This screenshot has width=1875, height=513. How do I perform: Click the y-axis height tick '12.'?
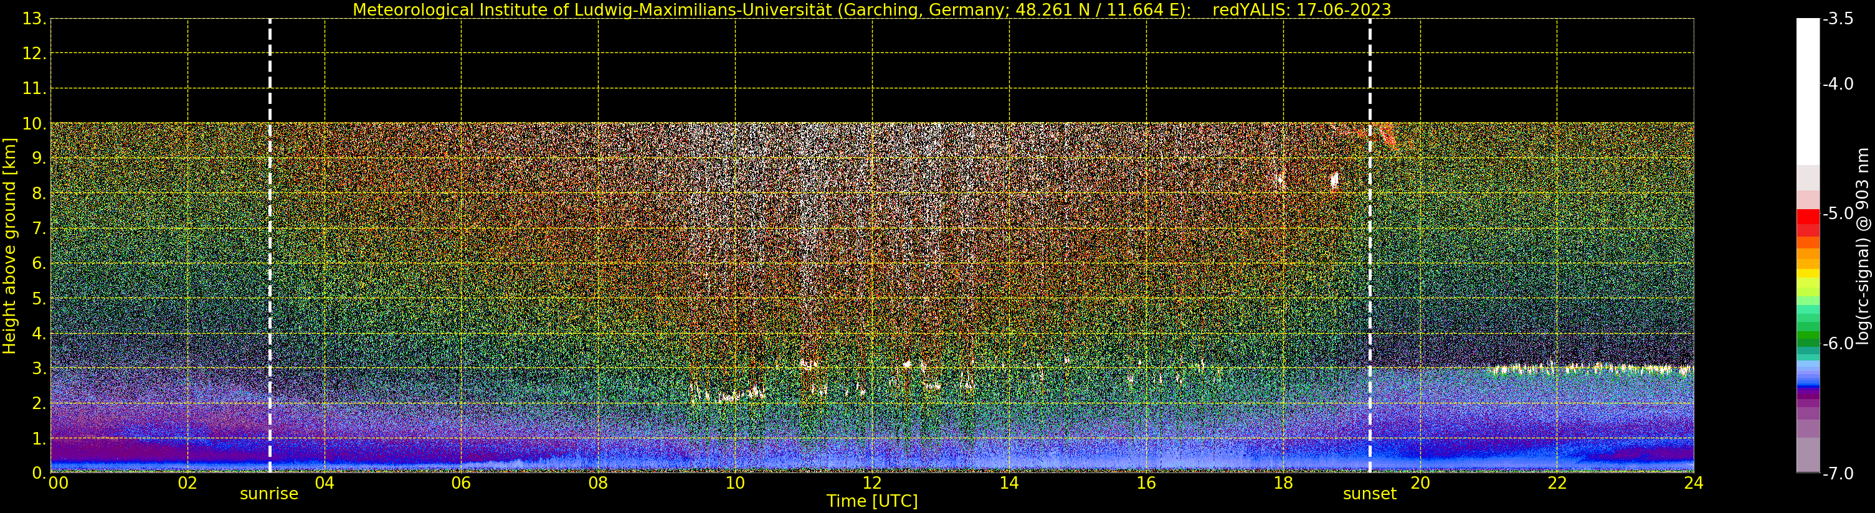pyautogui.click(x=34, y=54)
